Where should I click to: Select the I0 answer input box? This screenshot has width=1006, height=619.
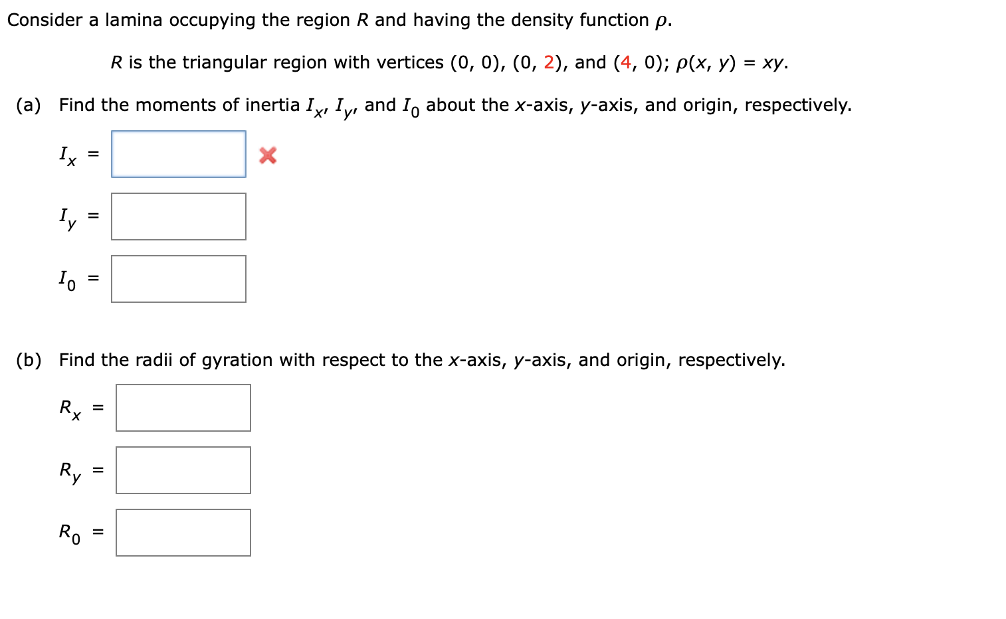(178, 278)
